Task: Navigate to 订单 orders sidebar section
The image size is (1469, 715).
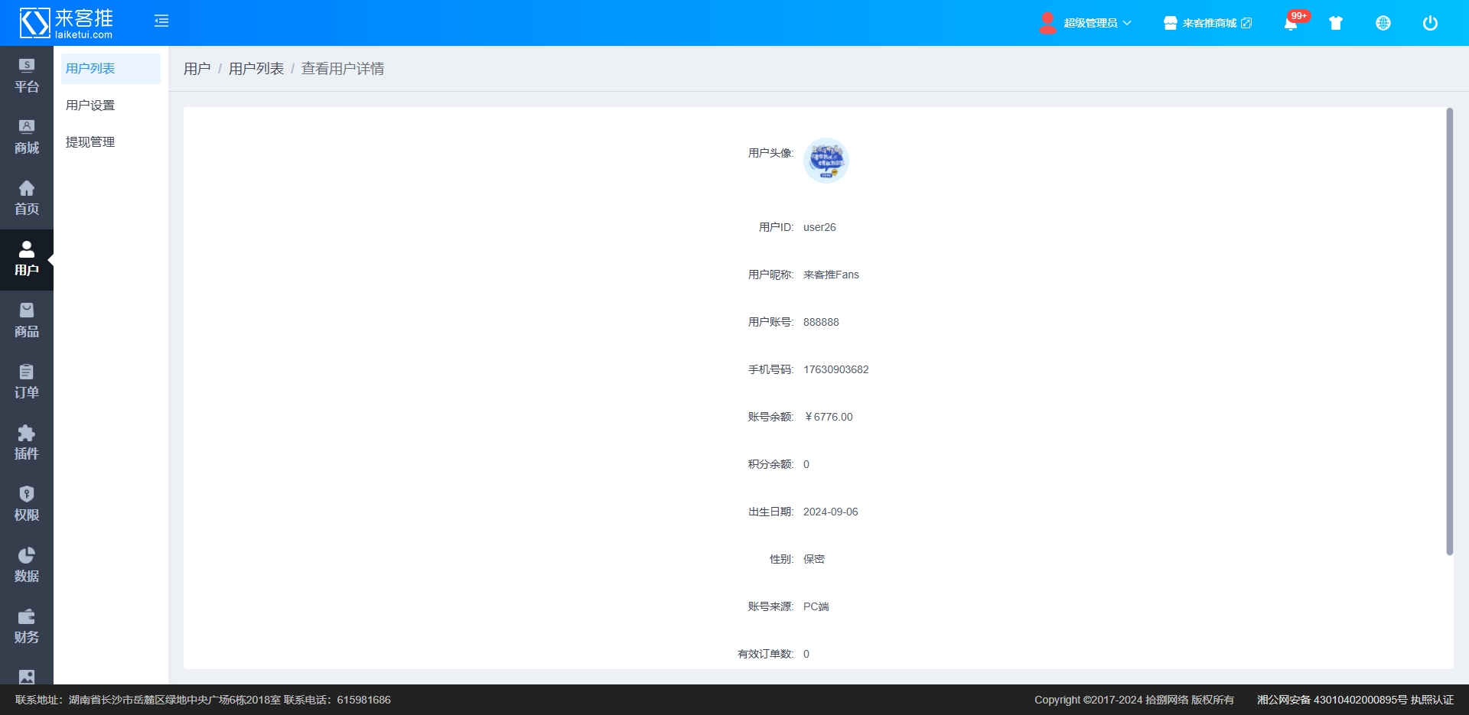Action: pos(27,382)
